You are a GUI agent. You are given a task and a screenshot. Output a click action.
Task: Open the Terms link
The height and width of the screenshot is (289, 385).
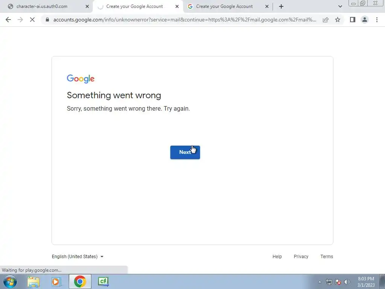327,257
